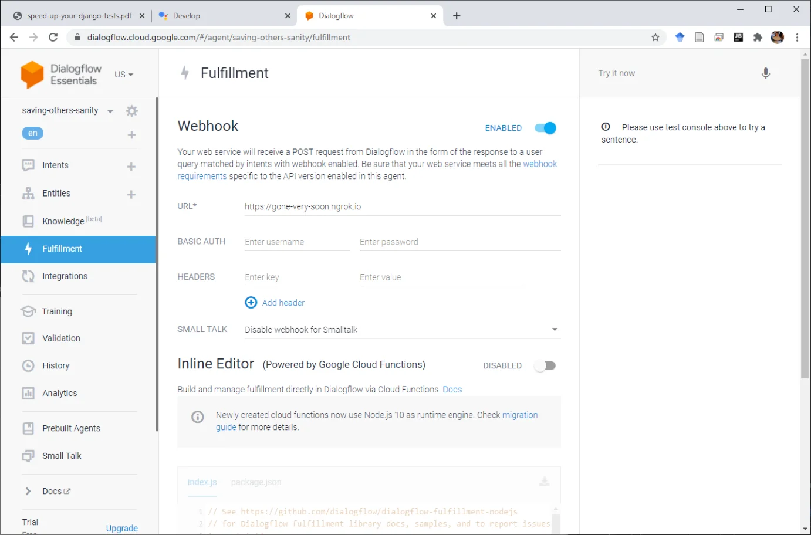This screenshot has height=535, width=811.
Task: Open the Chrome profile avatar
Action: (778, 38)
